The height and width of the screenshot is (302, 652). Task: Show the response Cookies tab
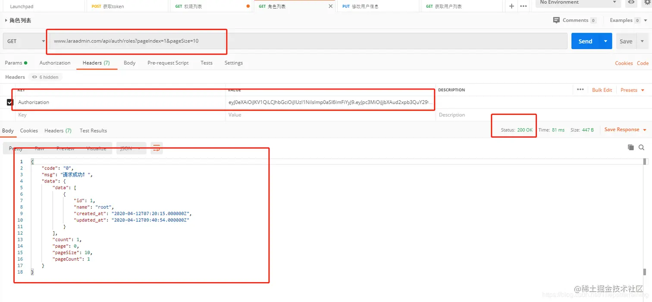29,130
